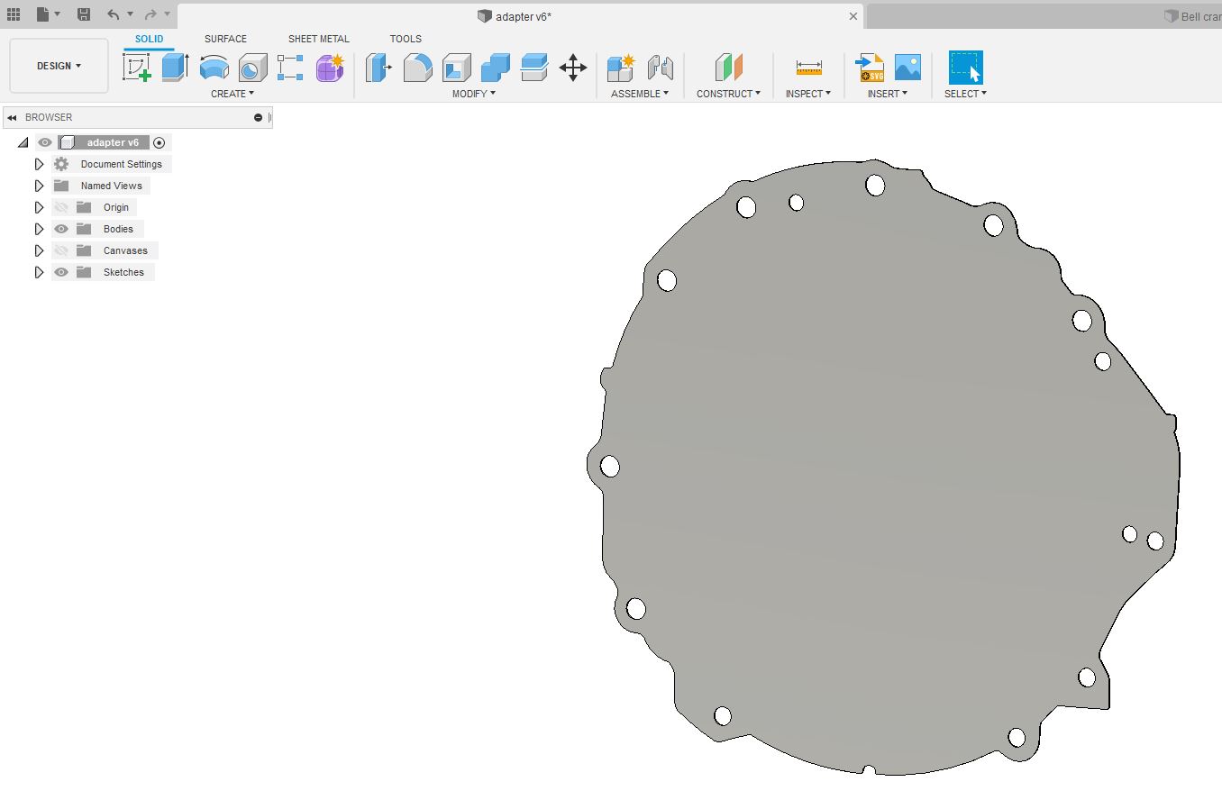Open the MODIFY dropdown menu

(473, 94)
